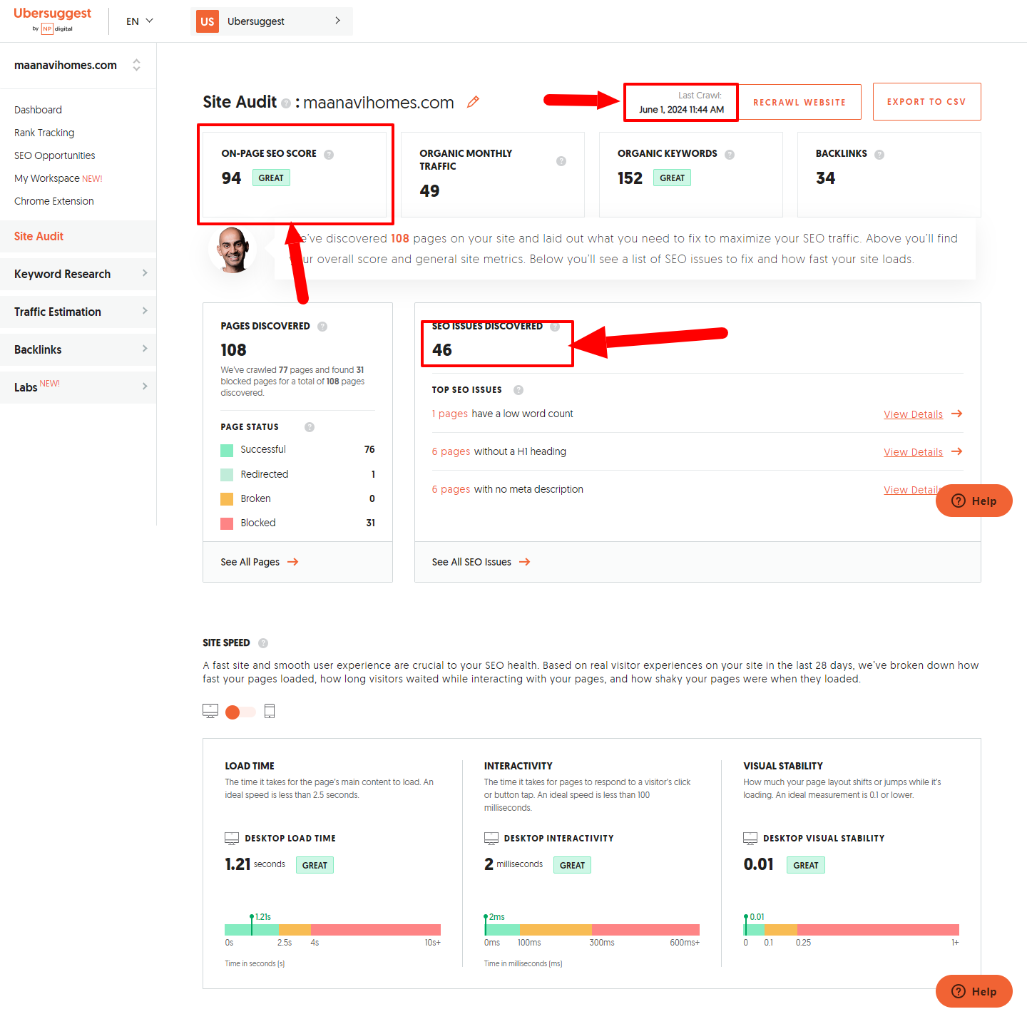The height and width of the screenshot is (1019, 1027).
Task: Click the Blocked status red swatch
Action: pyautogui.click(x=227, y=523)
